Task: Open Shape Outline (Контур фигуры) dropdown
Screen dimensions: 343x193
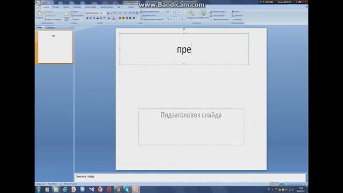Action: pyautogui.click(x=218, y=16)
